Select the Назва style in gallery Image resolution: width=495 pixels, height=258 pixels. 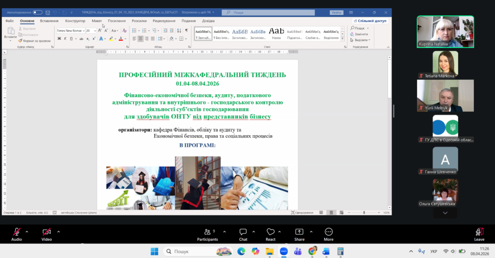(276, 33)
